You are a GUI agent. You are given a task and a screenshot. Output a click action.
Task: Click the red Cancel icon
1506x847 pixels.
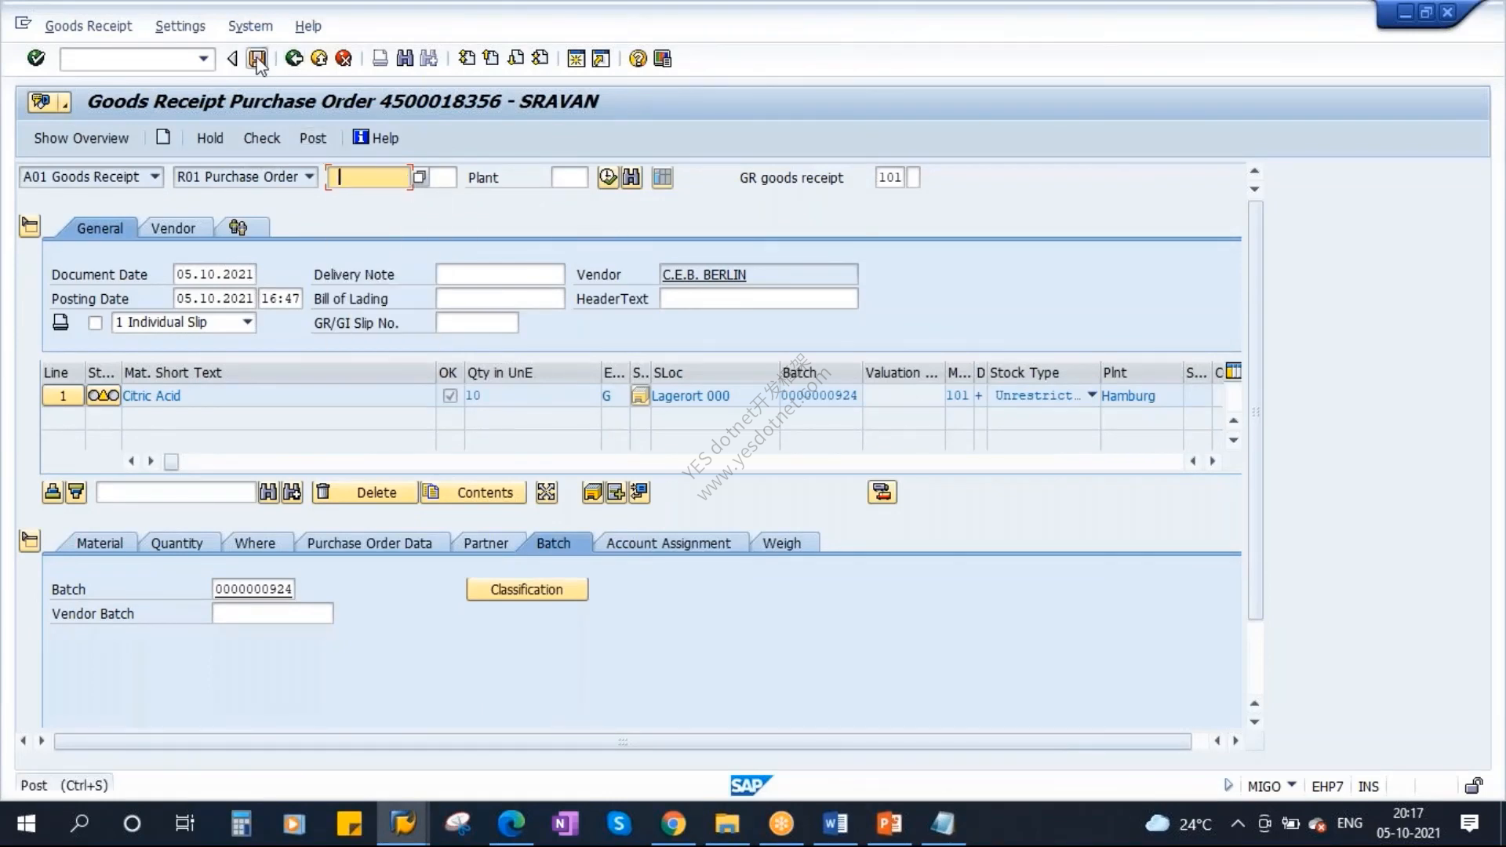tap(344, 58)
